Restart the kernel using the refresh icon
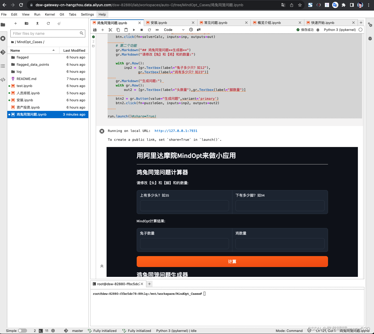Viewport: 374px width, 334px height. point(149,30)
